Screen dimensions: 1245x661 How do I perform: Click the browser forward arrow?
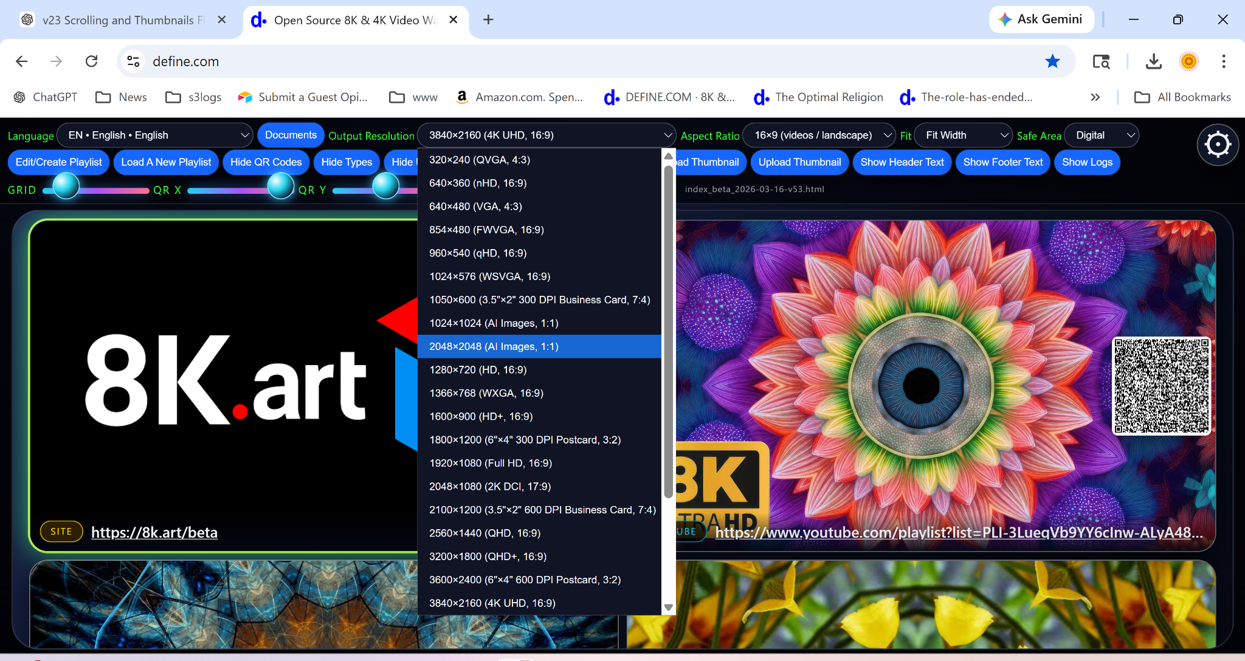point(57,61)
